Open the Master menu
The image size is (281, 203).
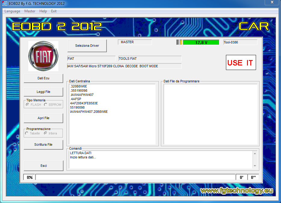click(x=30, y=11)
